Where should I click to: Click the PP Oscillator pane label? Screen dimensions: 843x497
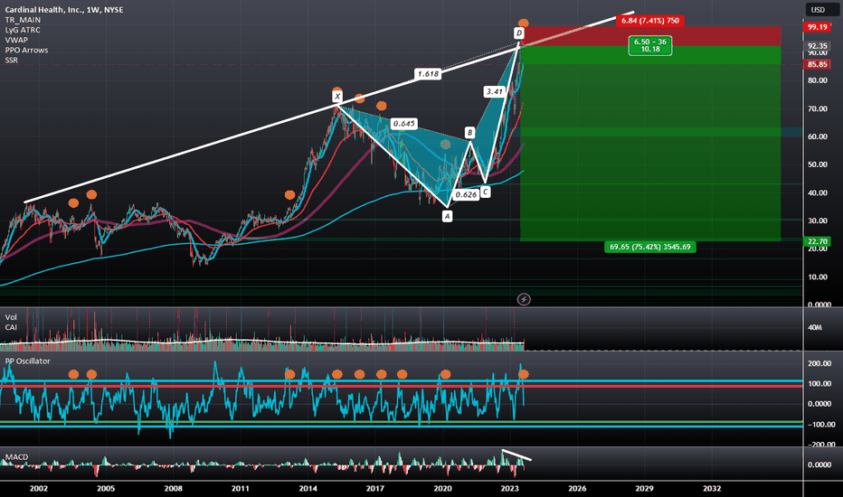(x=27, y=361)
